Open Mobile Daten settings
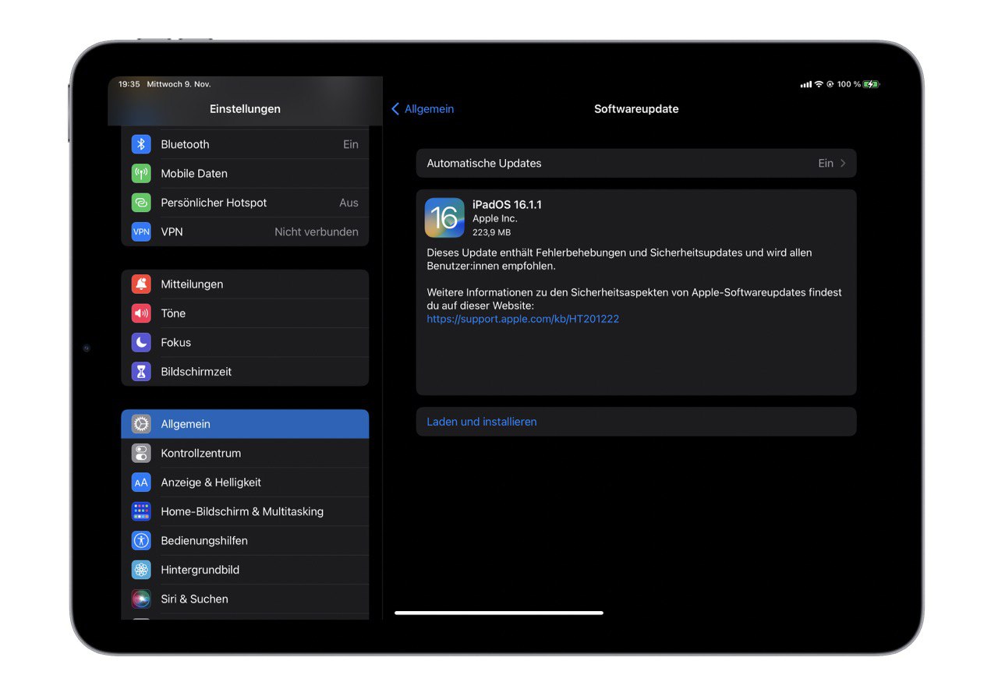Screen dimensions: 998x696 click(x=245, y=173)
